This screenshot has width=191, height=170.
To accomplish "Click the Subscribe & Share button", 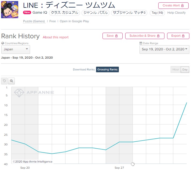I will (x=145, y=36).
